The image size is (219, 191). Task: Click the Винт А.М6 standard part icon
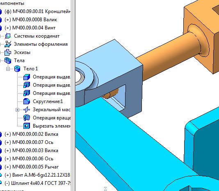click(x=0, y=175)
